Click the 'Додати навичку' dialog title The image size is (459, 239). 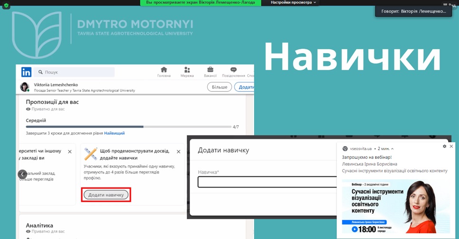click(x=223, y=150)
